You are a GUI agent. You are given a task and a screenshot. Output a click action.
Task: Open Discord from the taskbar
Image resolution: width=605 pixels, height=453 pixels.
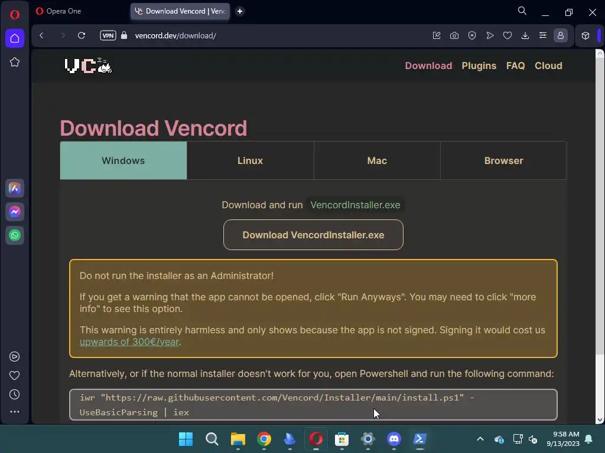pyautogui.click(x=393, y=439)
